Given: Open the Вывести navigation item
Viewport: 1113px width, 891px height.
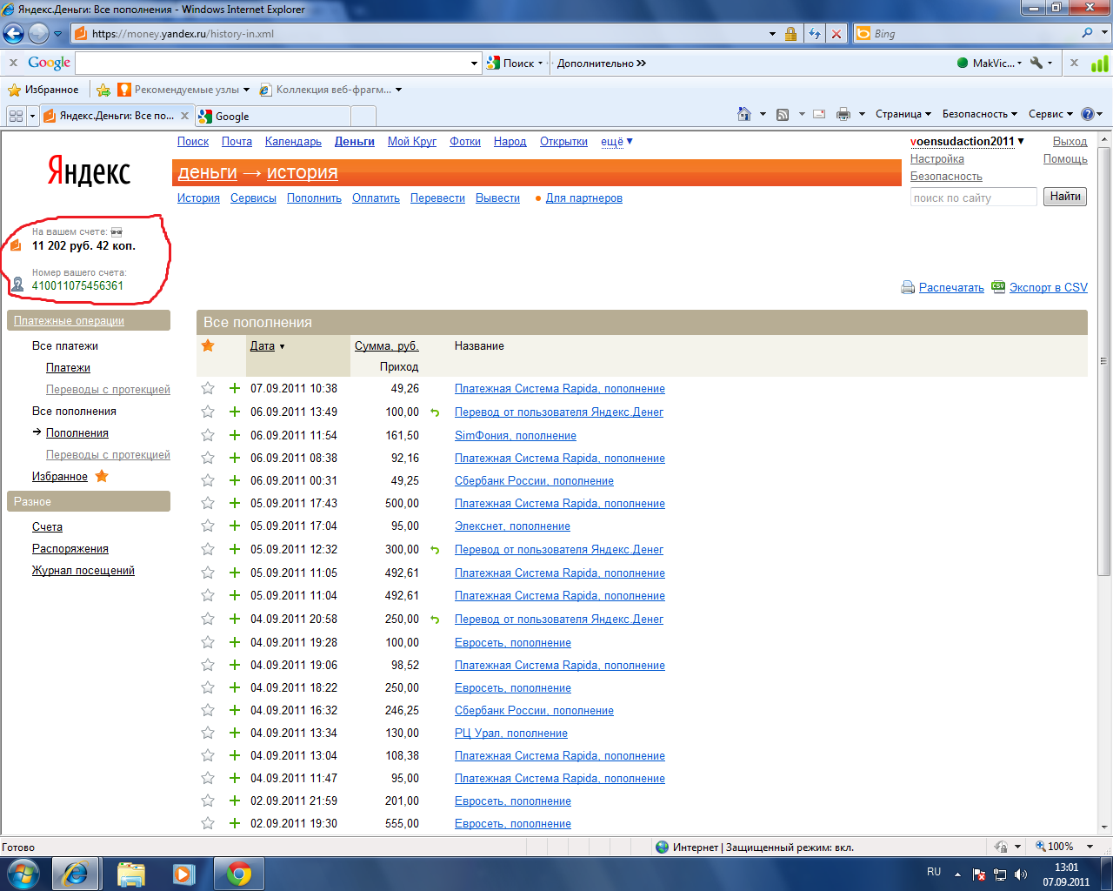Looking at the screenshot, I should (497, 198).
